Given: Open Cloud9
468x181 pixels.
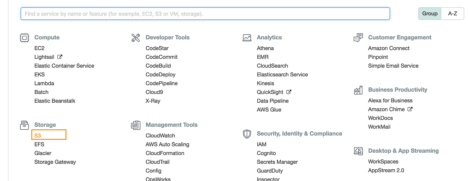Looking at the screenshot, I should click(x=154, y=92).
